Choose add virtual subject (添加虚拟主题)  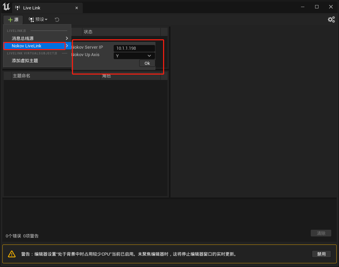point(37,61)
